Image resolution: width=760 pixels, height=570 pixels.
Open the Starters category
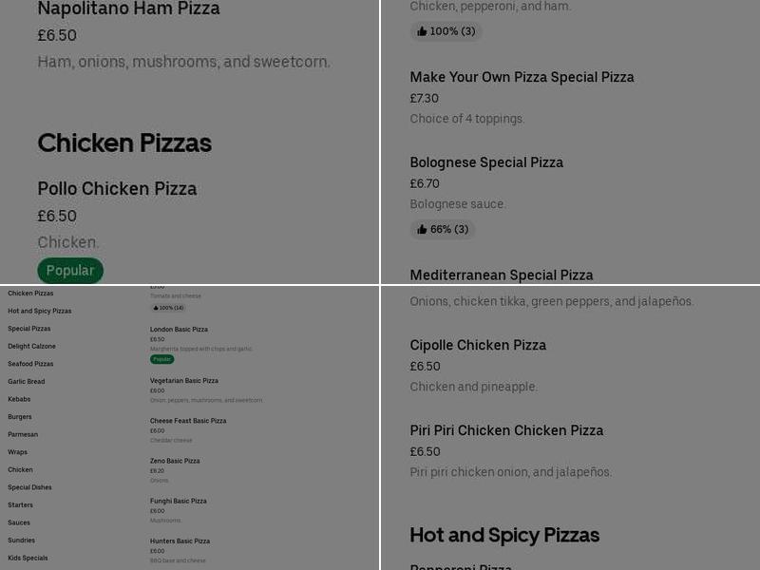pos(20,504)
